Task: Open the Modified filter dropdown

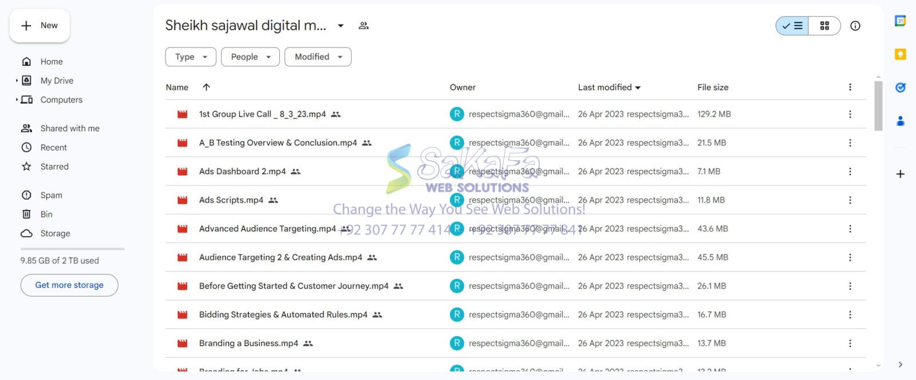Action: point(318,57)
